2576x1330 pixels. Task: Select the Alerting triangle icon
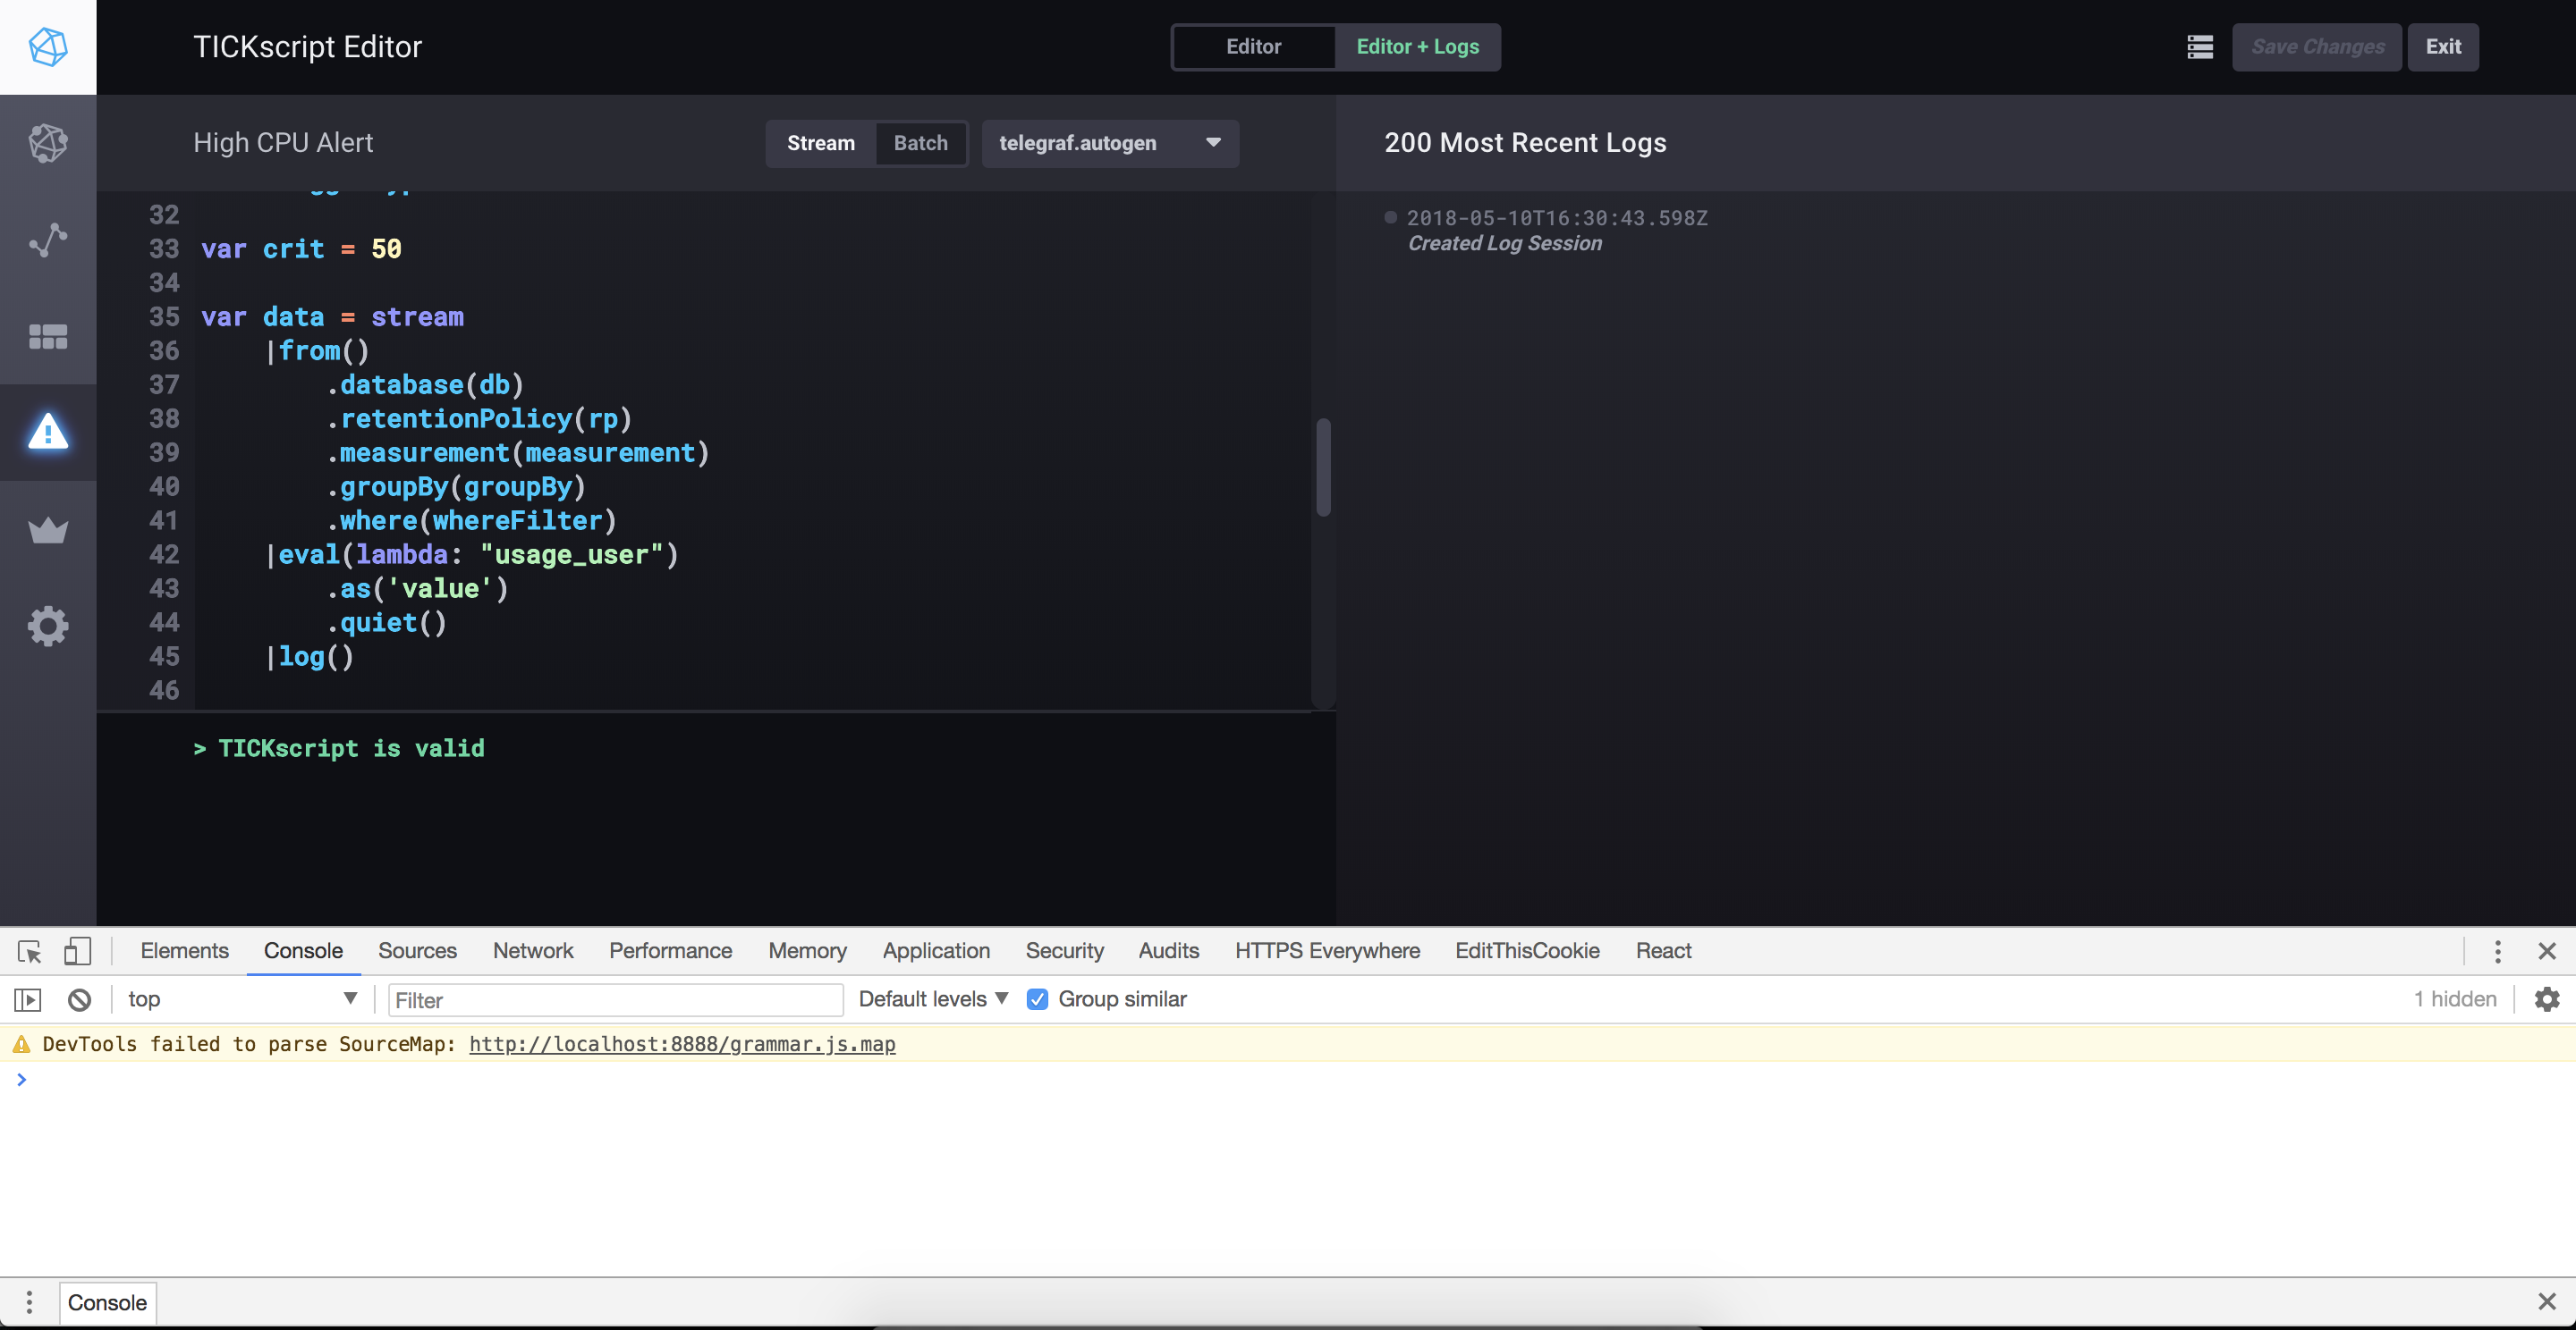(x=48, y=433)
